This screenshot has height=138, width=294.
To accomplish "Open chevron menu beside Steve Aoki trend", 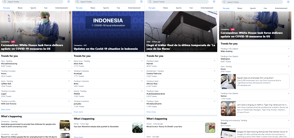I will coord(142,61).
